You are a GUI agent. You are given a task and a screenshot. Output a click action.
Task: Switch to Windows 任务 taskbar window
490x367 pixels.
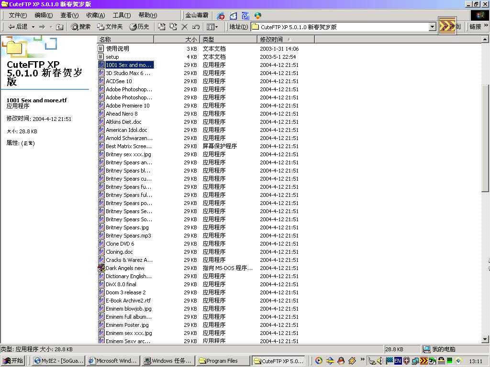click(x=168, y=361)
